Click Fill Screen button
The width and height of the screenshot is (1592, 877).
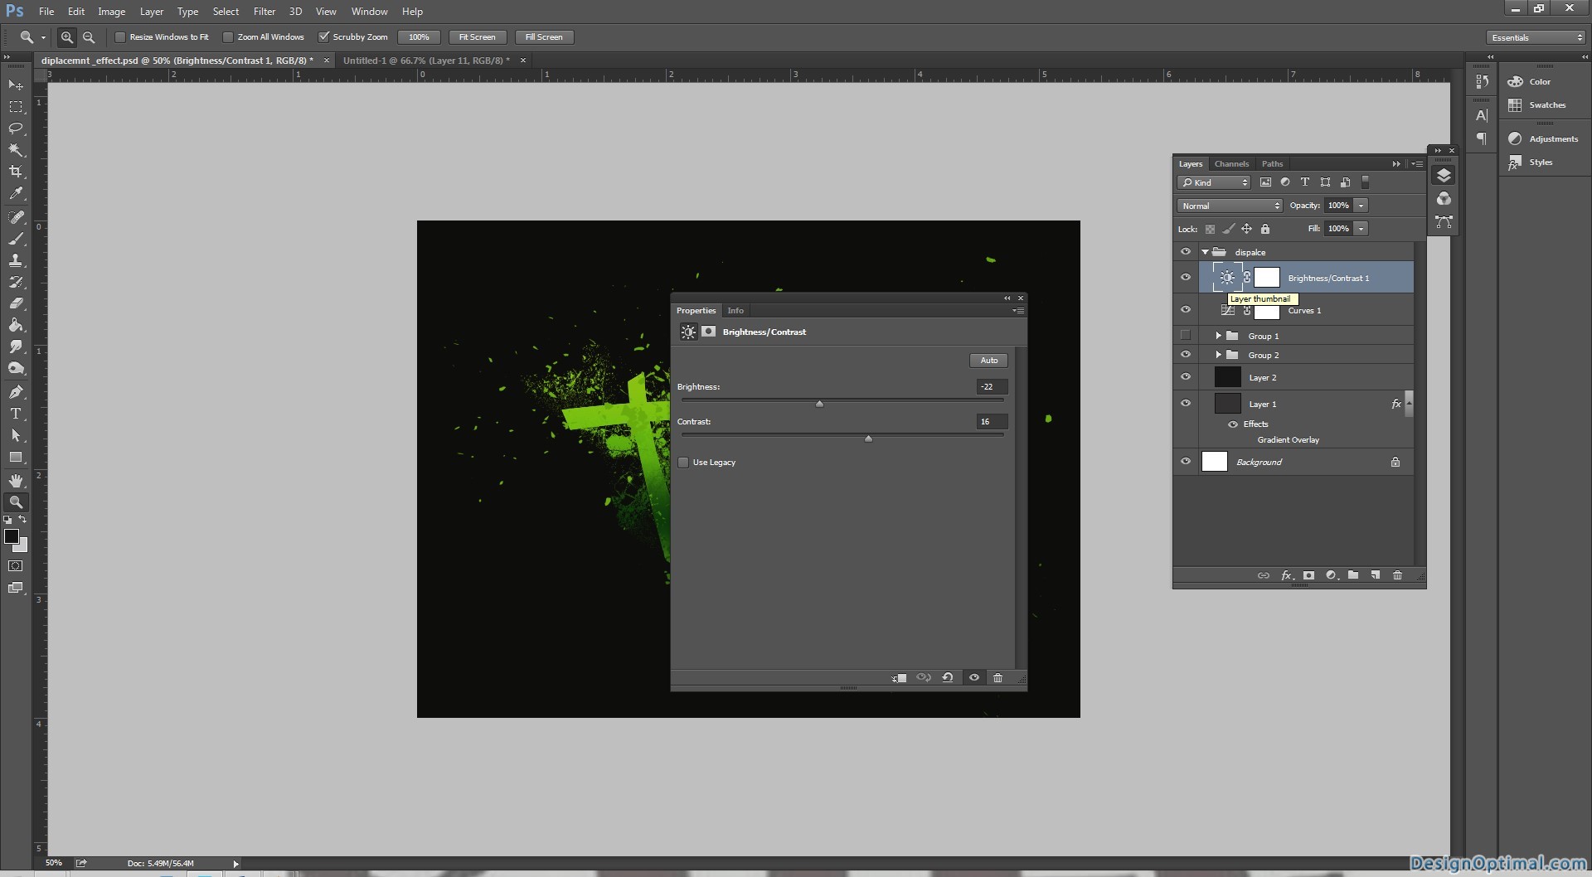[544, 37]
